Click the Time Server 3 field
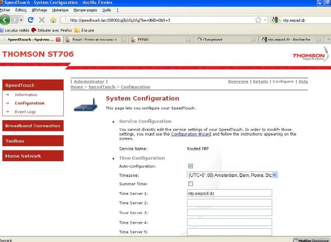 (230, 213)
